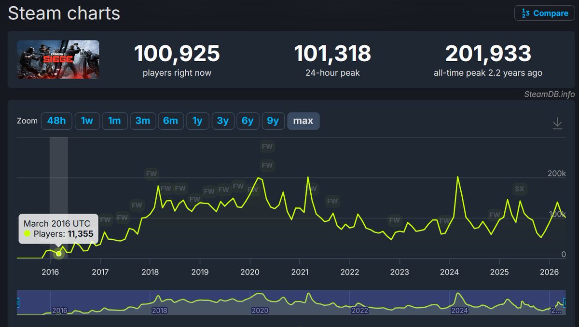Viewport: 579px width, 327px height.
Task: Click the "Players: 11,355" tooltip value
Action: pyautogui.click(x=63, y=234)
